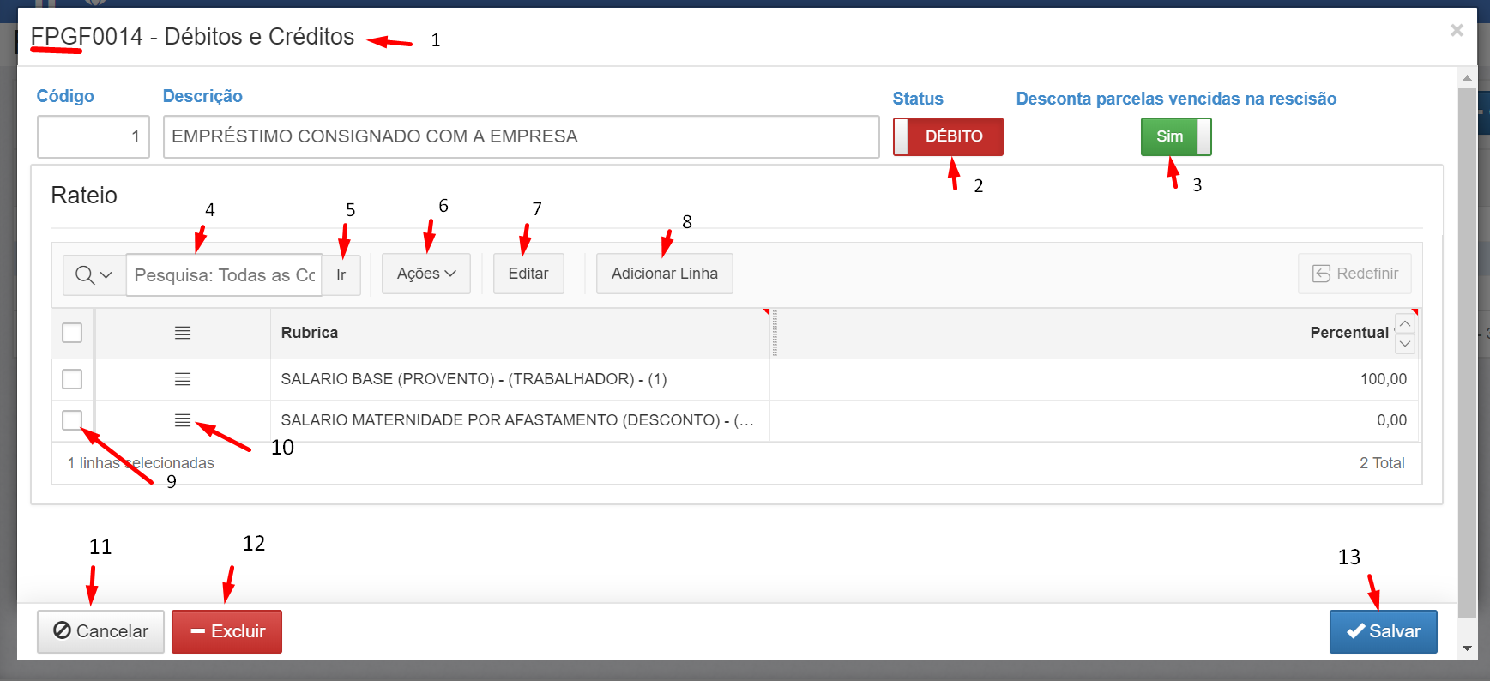The image size is (1490, 681).
Task: Sort Percentual ascending with up arrow
Action: (1405, 323)
